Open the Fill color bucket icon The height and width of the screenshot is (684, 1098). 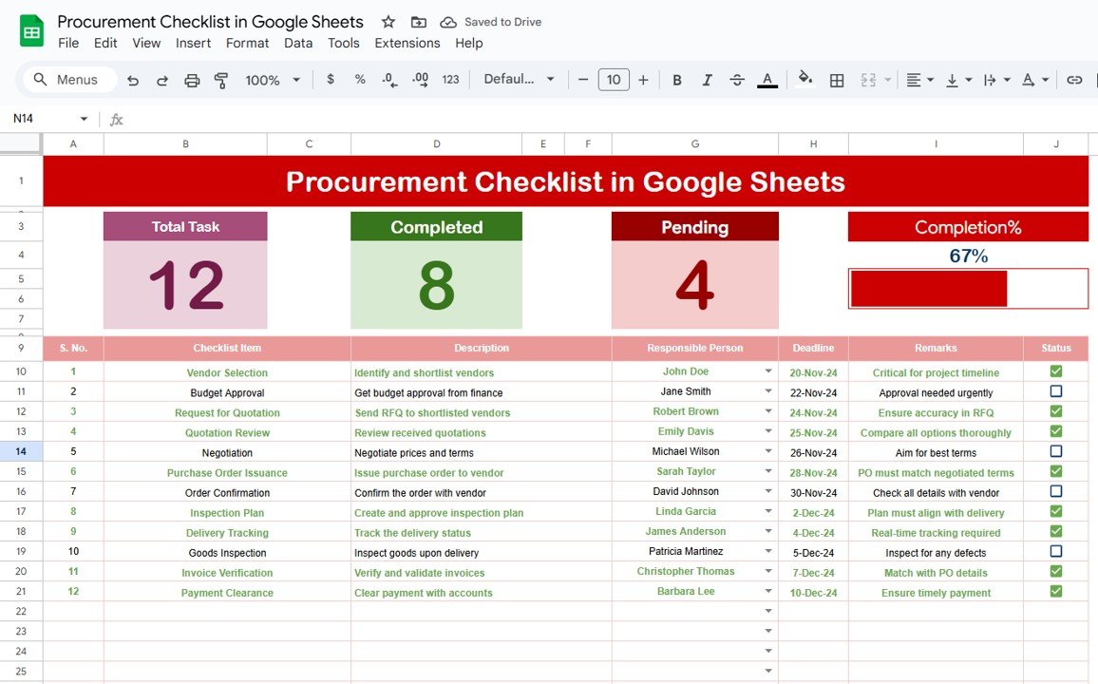[805, 79]
